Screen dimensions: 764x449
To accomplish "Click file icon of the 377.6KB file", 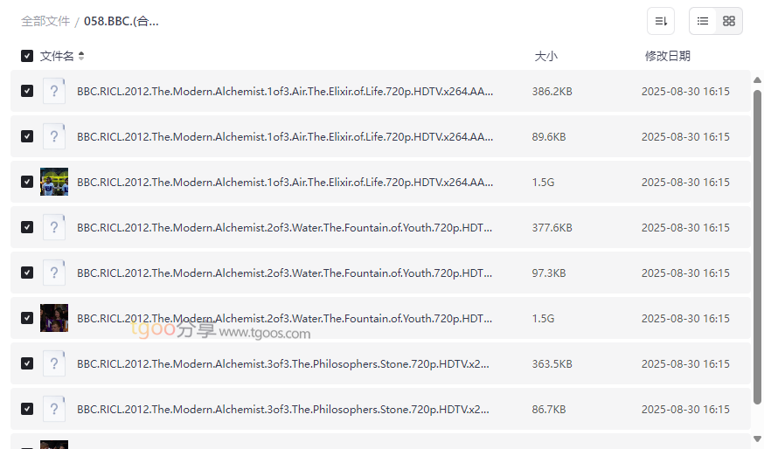I will (x=54, y=227).
